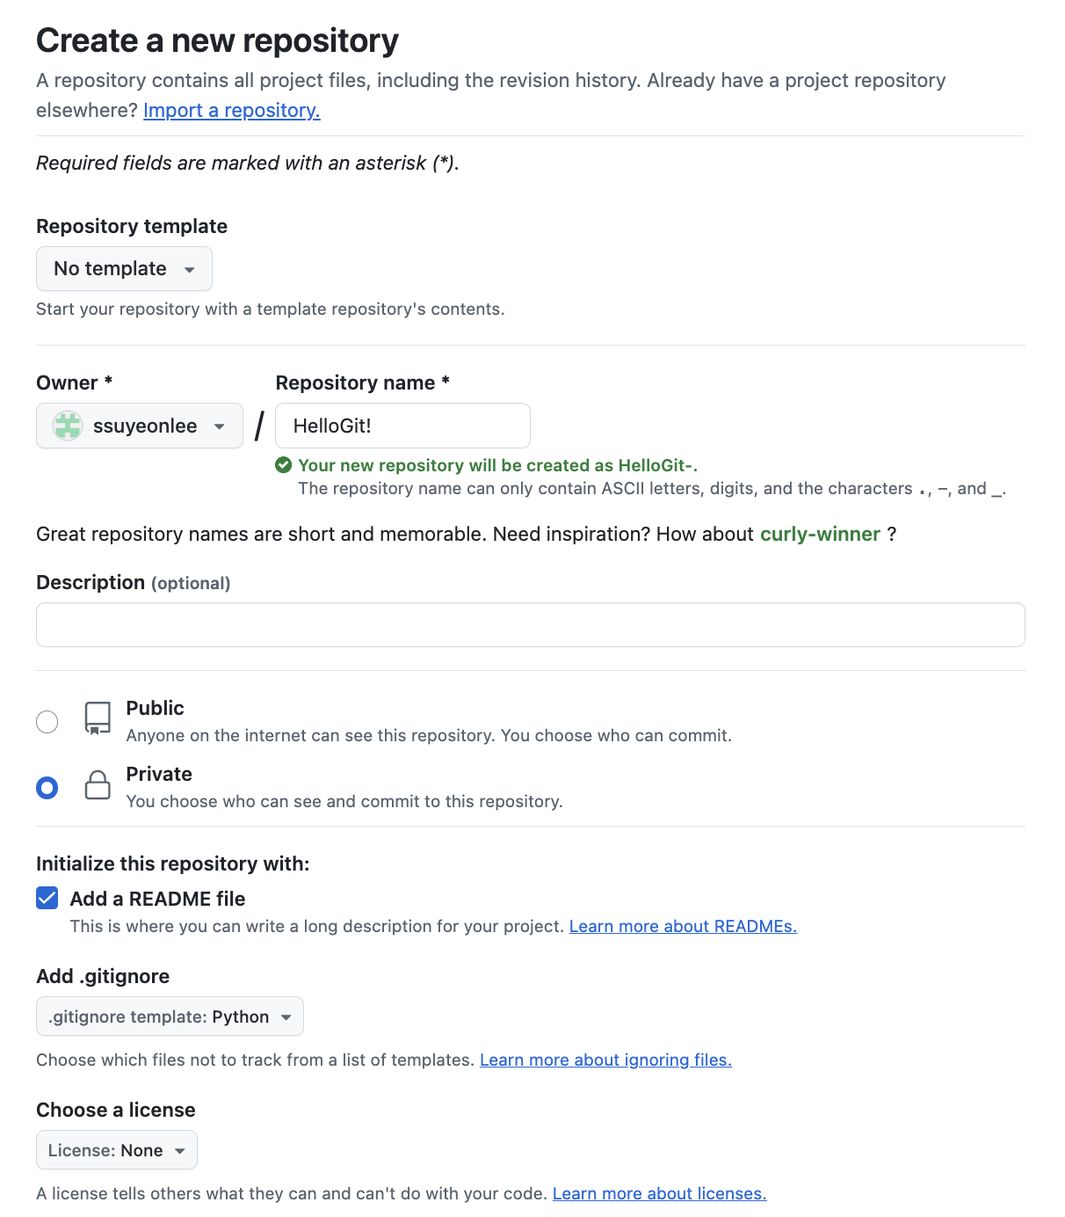Open Learn more about READMEs link
The width and height of the screenshot is (1065, 1217).
pyautogui.click(x=683, y=926)
